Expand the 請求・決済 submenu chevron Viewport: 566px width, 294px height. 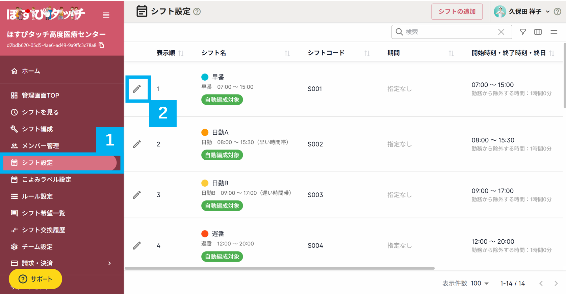(109, 263)
